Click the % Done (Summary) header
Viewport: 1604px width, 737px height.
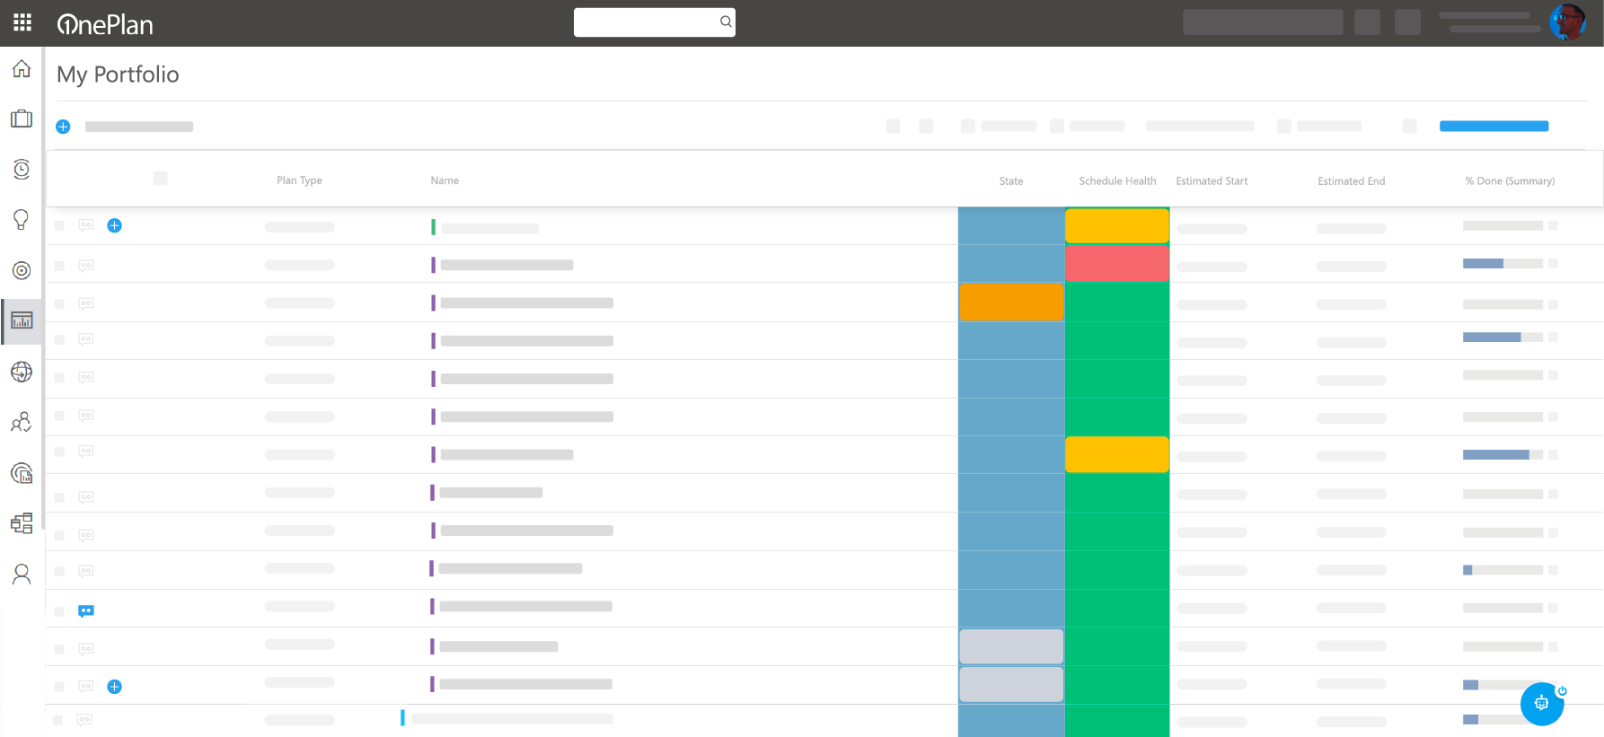[1510, 181]
